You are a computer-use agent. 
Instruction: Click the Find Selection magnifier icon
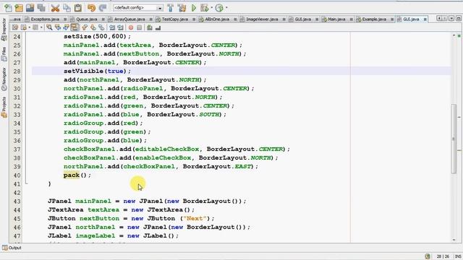click(50, 27)
